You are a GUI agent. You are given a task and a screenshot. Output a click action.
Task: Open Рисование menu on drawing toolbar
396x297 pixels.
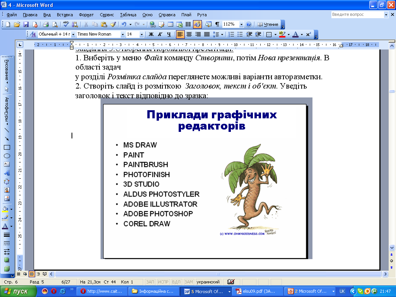[7, 72]
